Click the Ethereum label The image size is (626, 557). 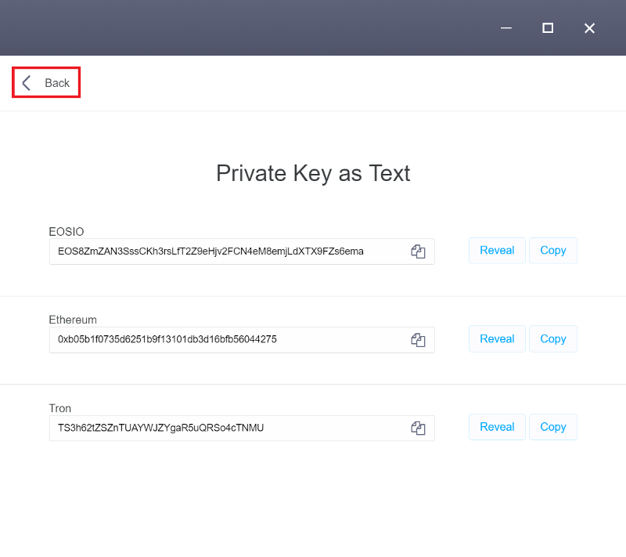[73, 320]
